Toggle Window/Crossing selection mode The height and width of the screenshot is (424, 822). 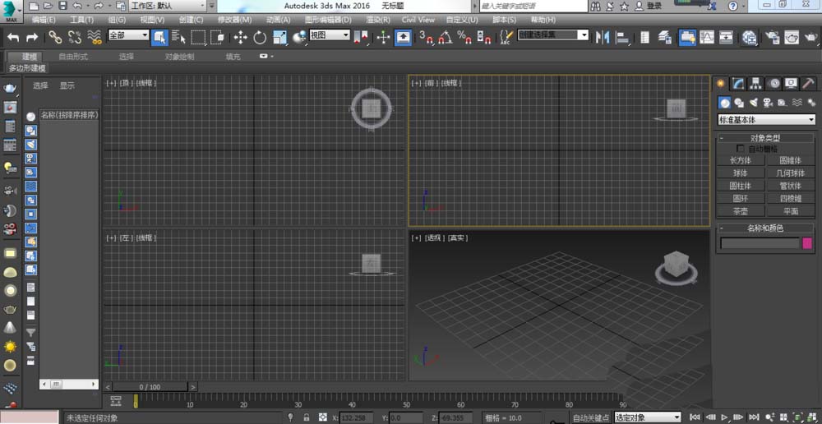(217, 37)
